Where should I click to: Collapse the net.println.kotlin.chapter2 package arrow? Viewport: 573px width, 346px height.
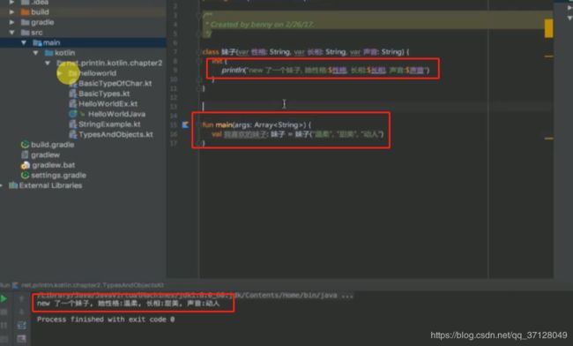click(48, 64)
